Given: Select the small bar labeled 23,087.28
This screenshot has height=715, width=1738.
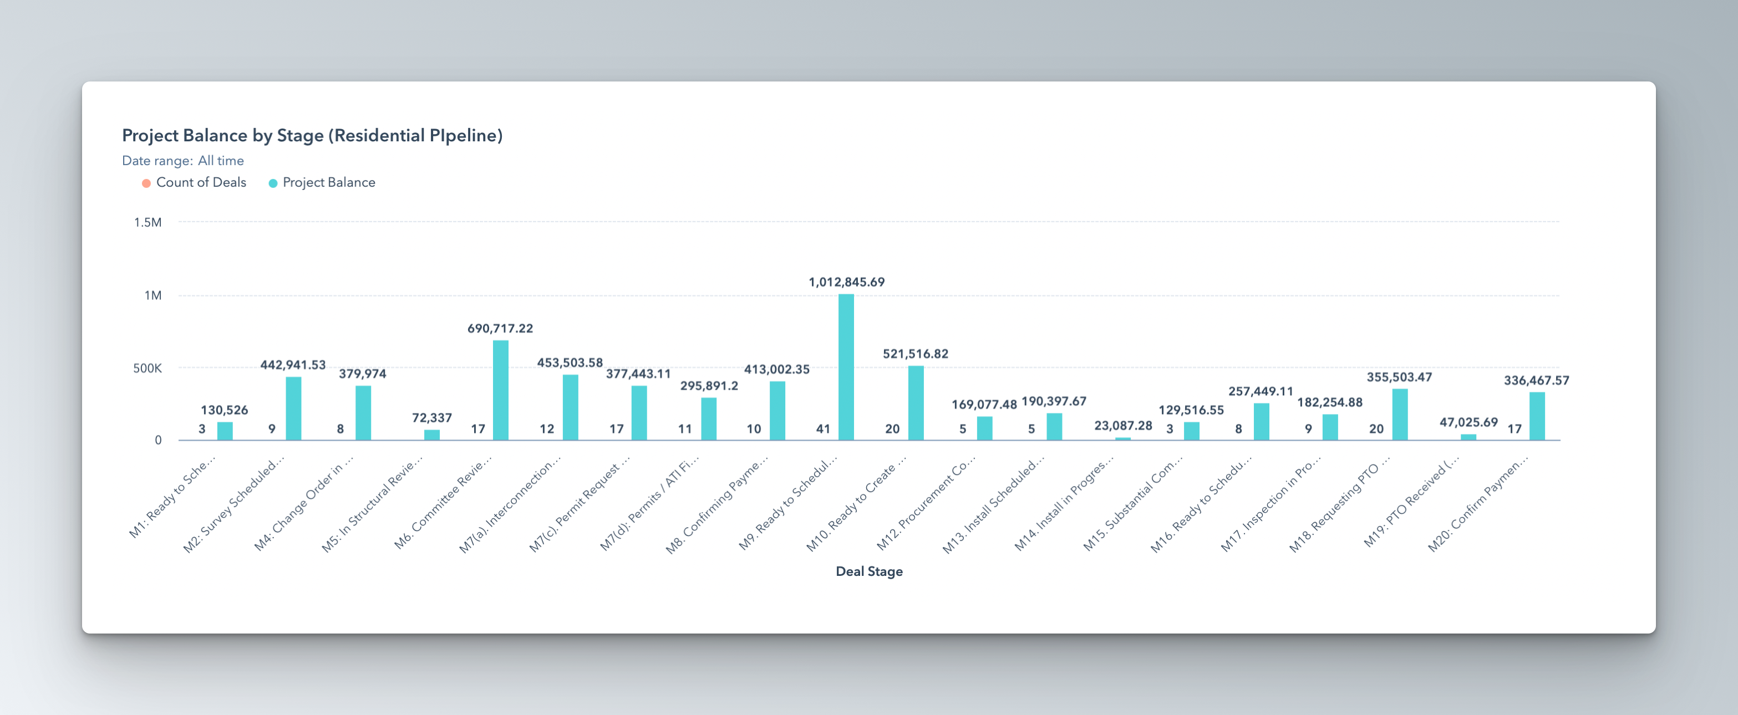Looking at the screenshot, I should point(1122,438).
